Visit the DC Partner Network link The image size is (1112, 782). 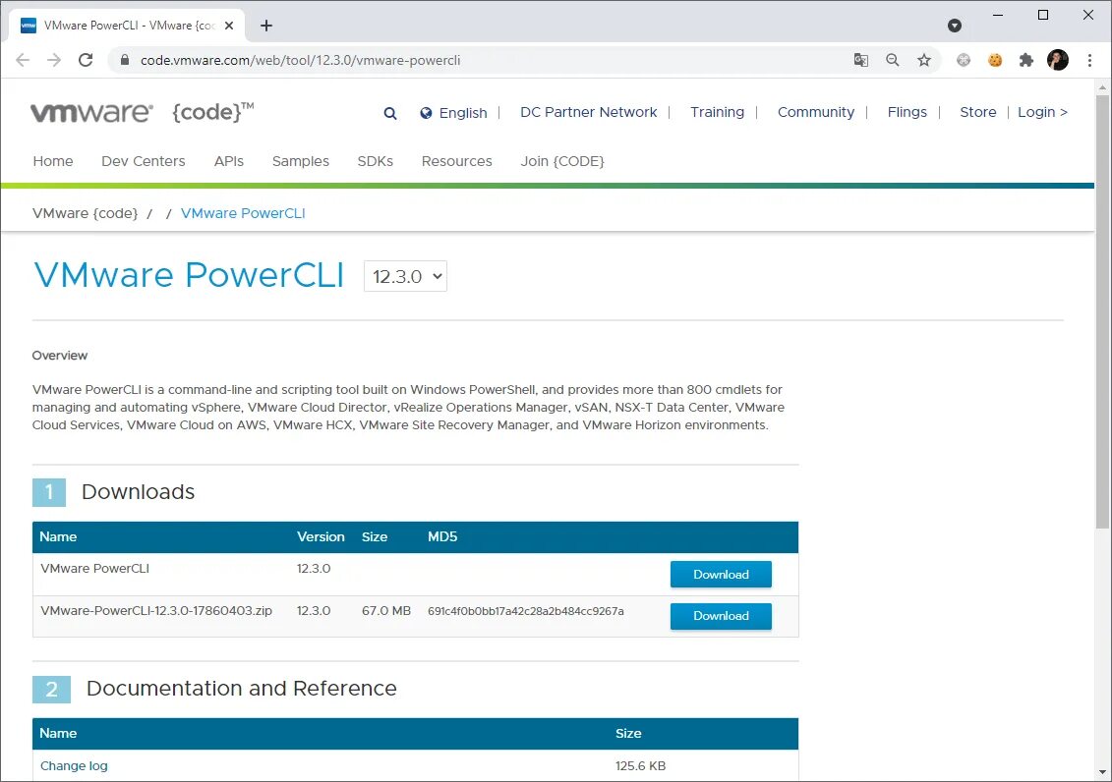tap(589, 112)
